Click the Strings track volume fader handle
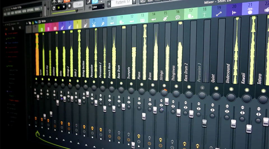The width and height of the screenshot is (269, 149). click(x=166, y=101)
